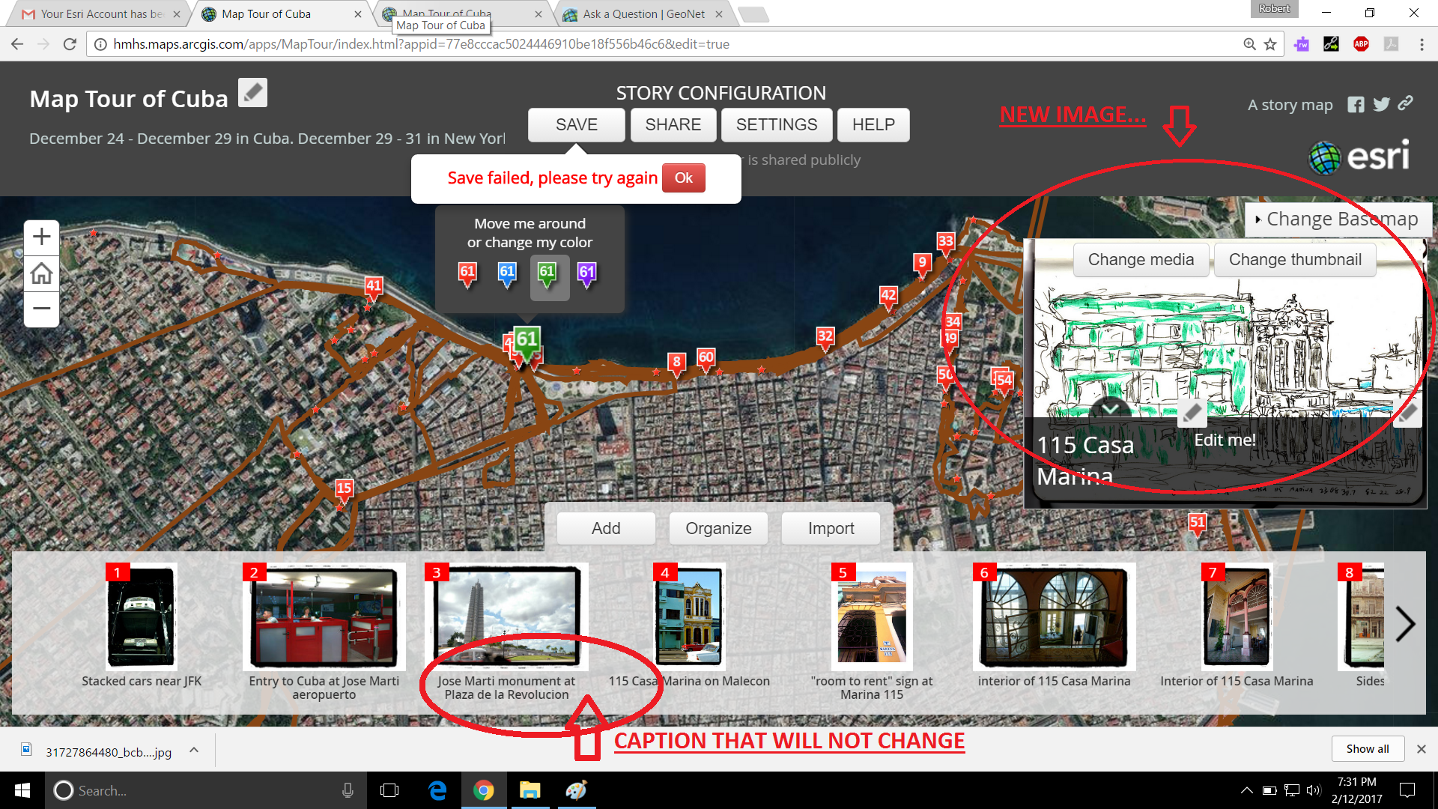The width and height of the screenshot is (1438, 809).
Task: Switch to Ask a Question GeoNet tab
Action: [x=643, y=14]
